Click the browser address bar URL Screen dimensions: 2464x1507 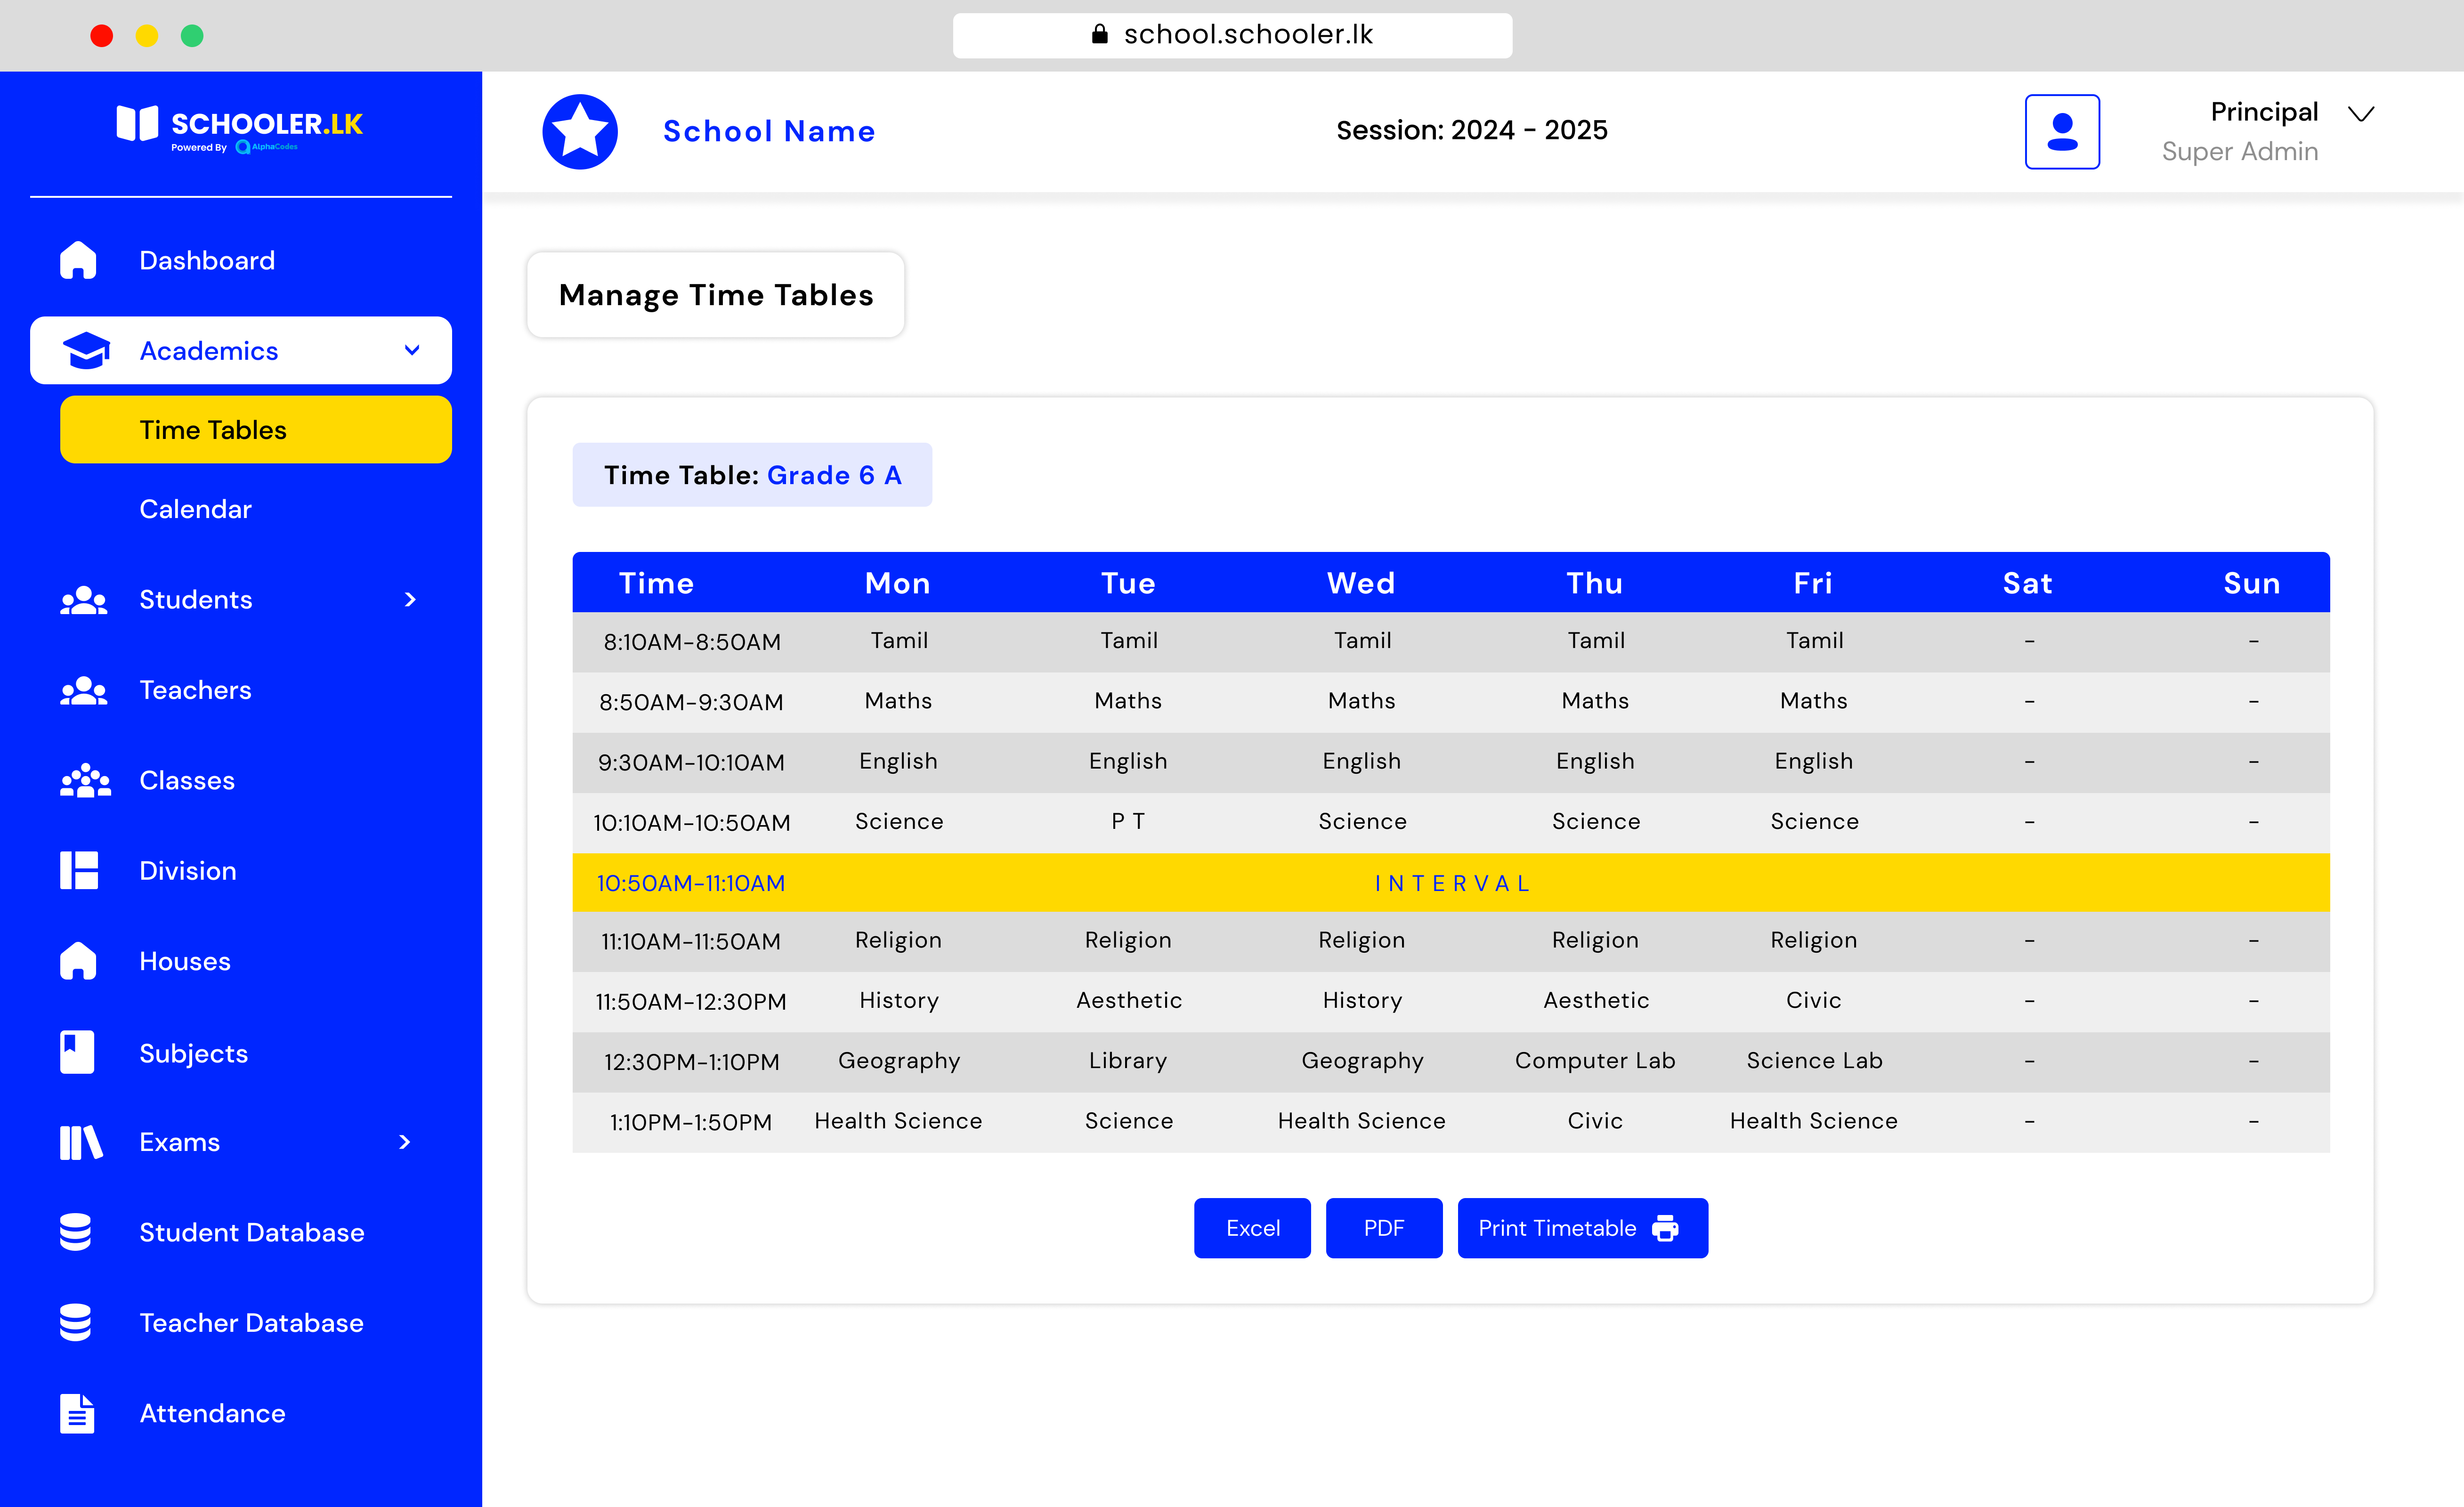[x=1232, y=35]
